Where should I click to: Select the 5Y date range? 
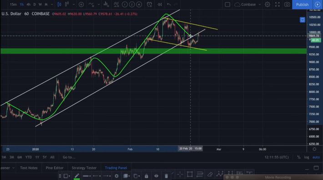click(45, 157)
